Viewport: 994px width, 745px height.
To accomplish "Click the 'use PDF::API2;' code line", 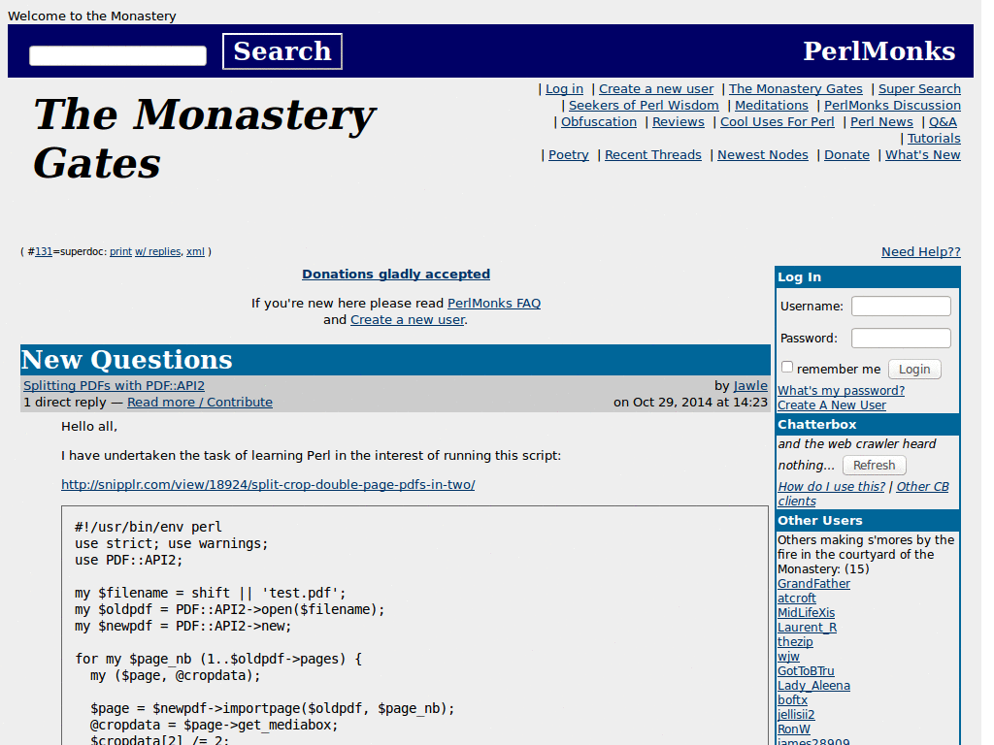I will (x=129, y=560).
